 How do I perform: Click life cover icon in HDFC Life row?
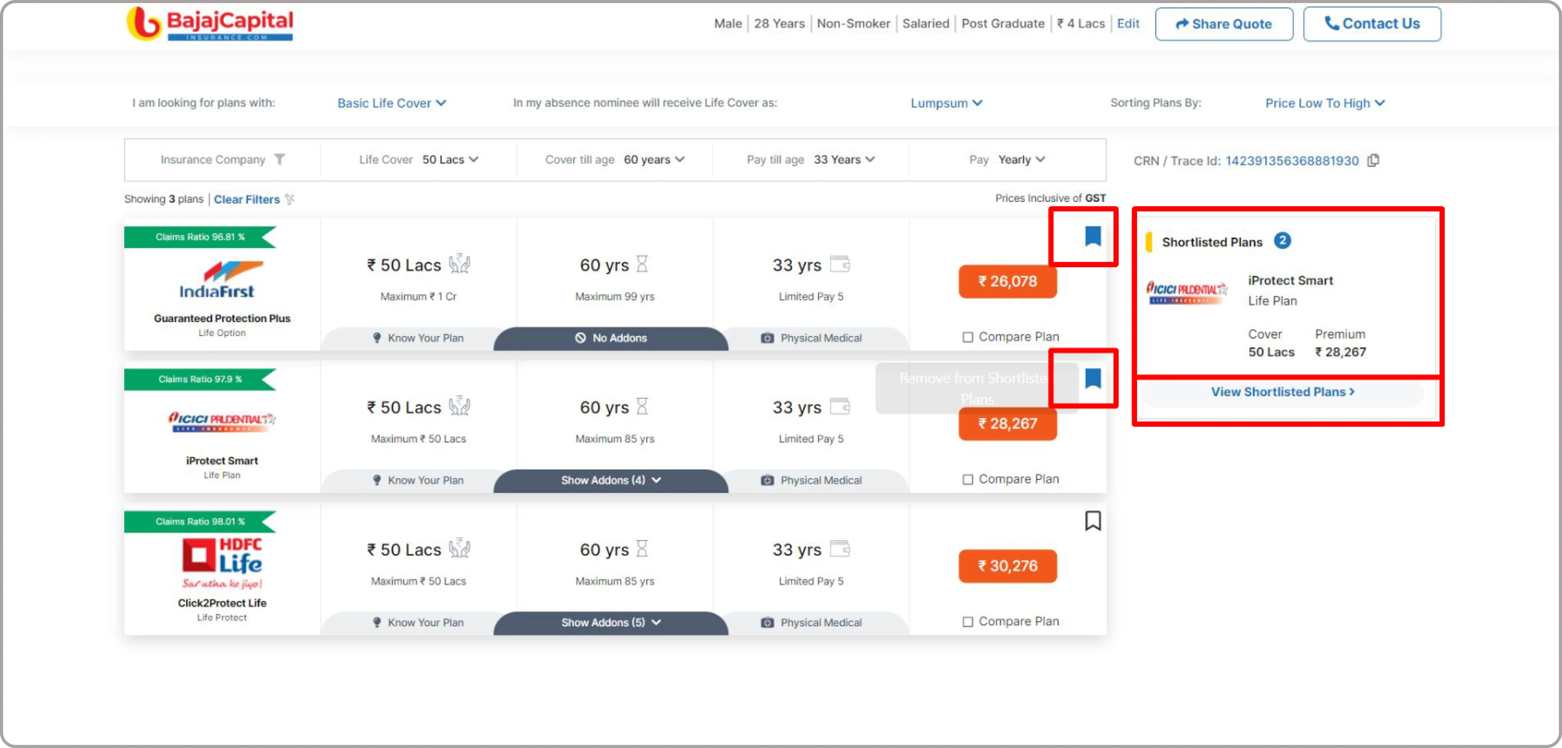(460, 548)
